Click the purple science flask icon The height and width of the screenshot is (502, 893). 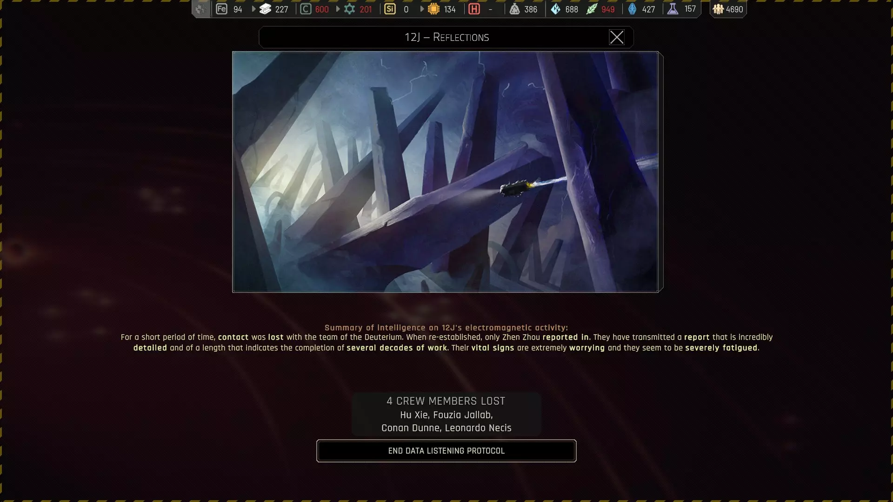pos(673,9)
